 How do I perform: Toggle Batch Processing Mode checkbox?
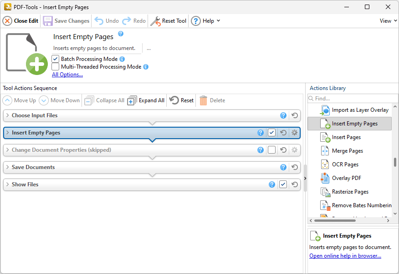[56, 59]
